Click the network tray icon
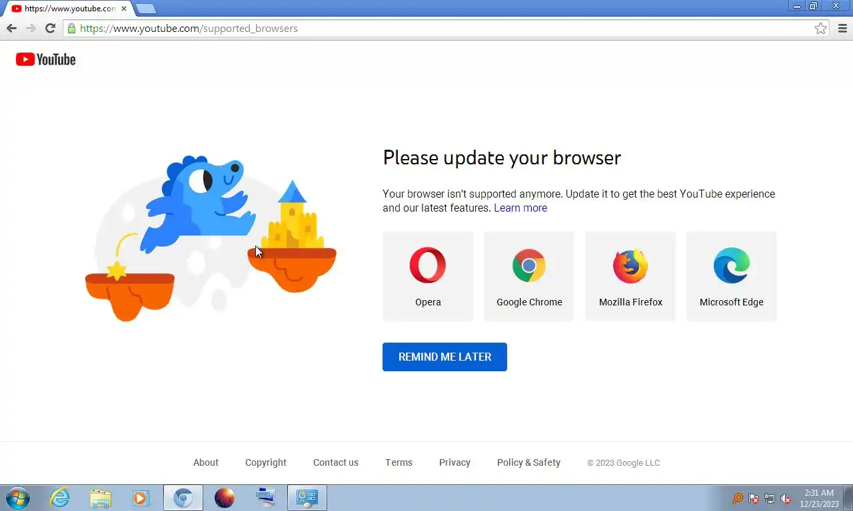 (770, 498)
